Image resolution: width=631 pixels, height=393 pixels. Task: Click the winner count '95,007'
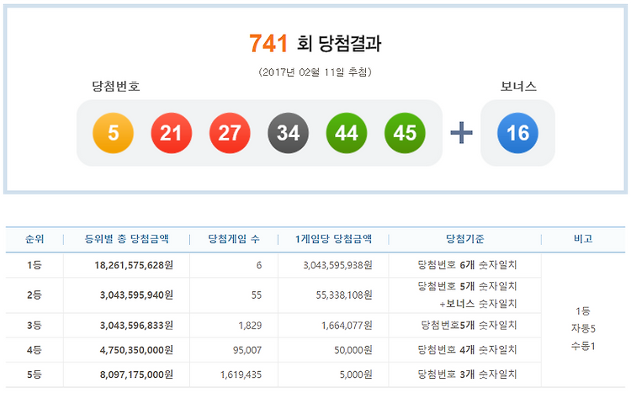[247, 350]
